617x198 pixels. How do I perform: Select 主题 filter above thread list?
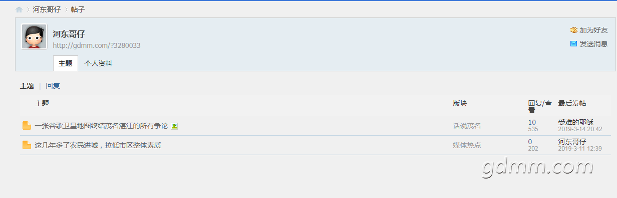click(x=27, y=86)
